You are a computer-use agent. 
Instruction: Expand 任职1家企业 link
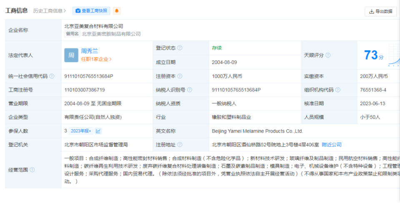pyautogui.click(x=96, y=59)
